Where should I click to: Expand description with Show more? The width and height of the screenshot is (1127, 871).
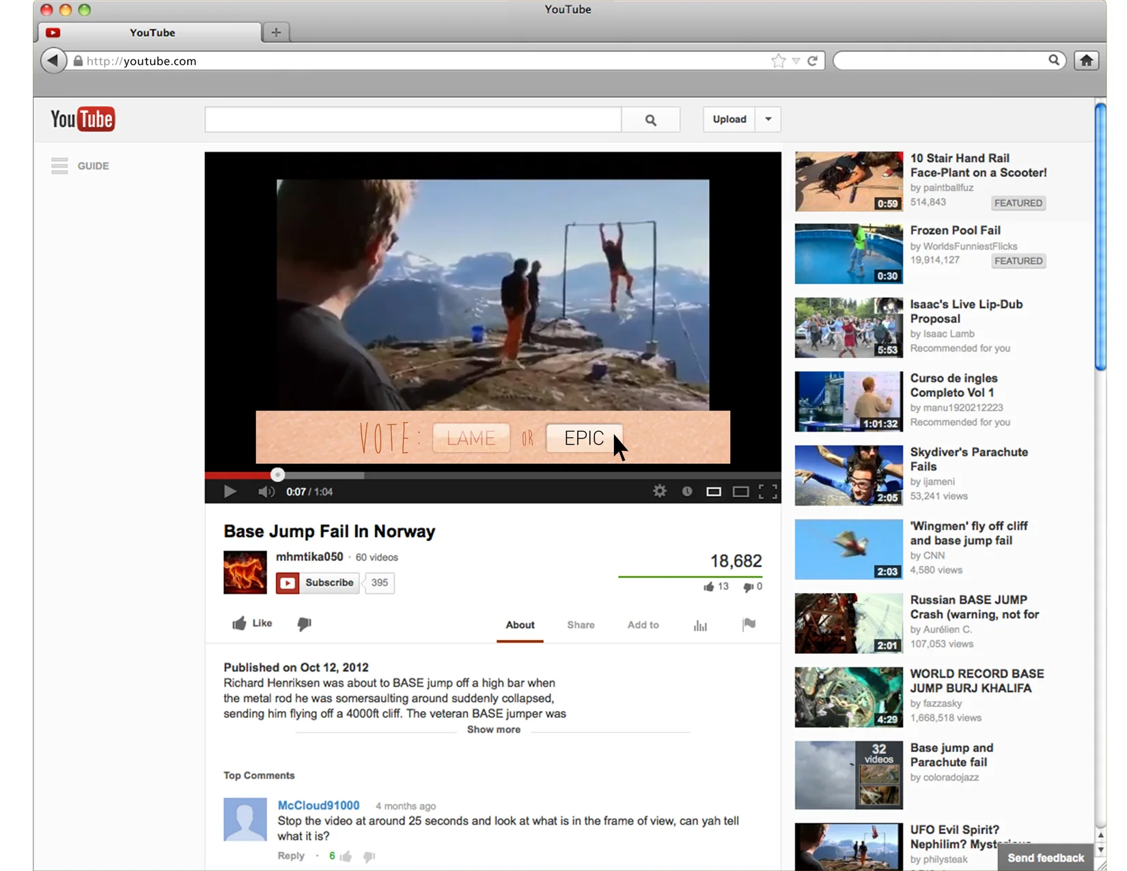(x=494, y=730)
